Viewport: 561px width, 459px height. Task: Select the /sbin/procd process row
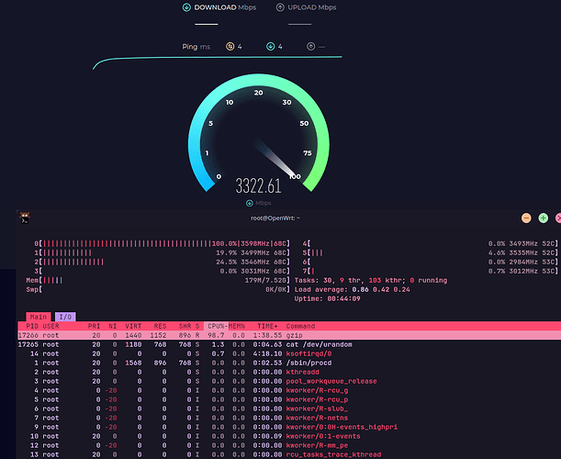(289, 363)
